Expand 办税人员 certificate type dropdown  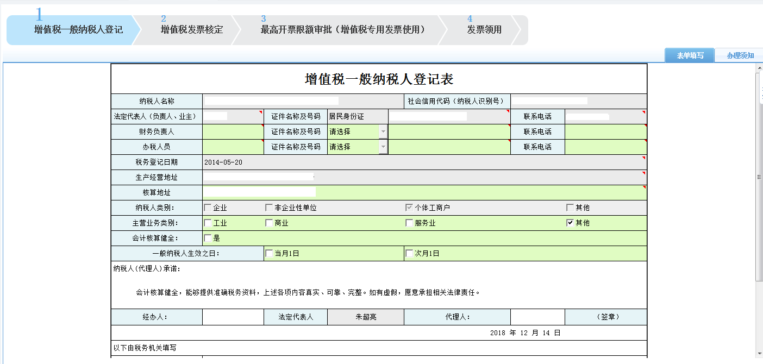point(383,147)
